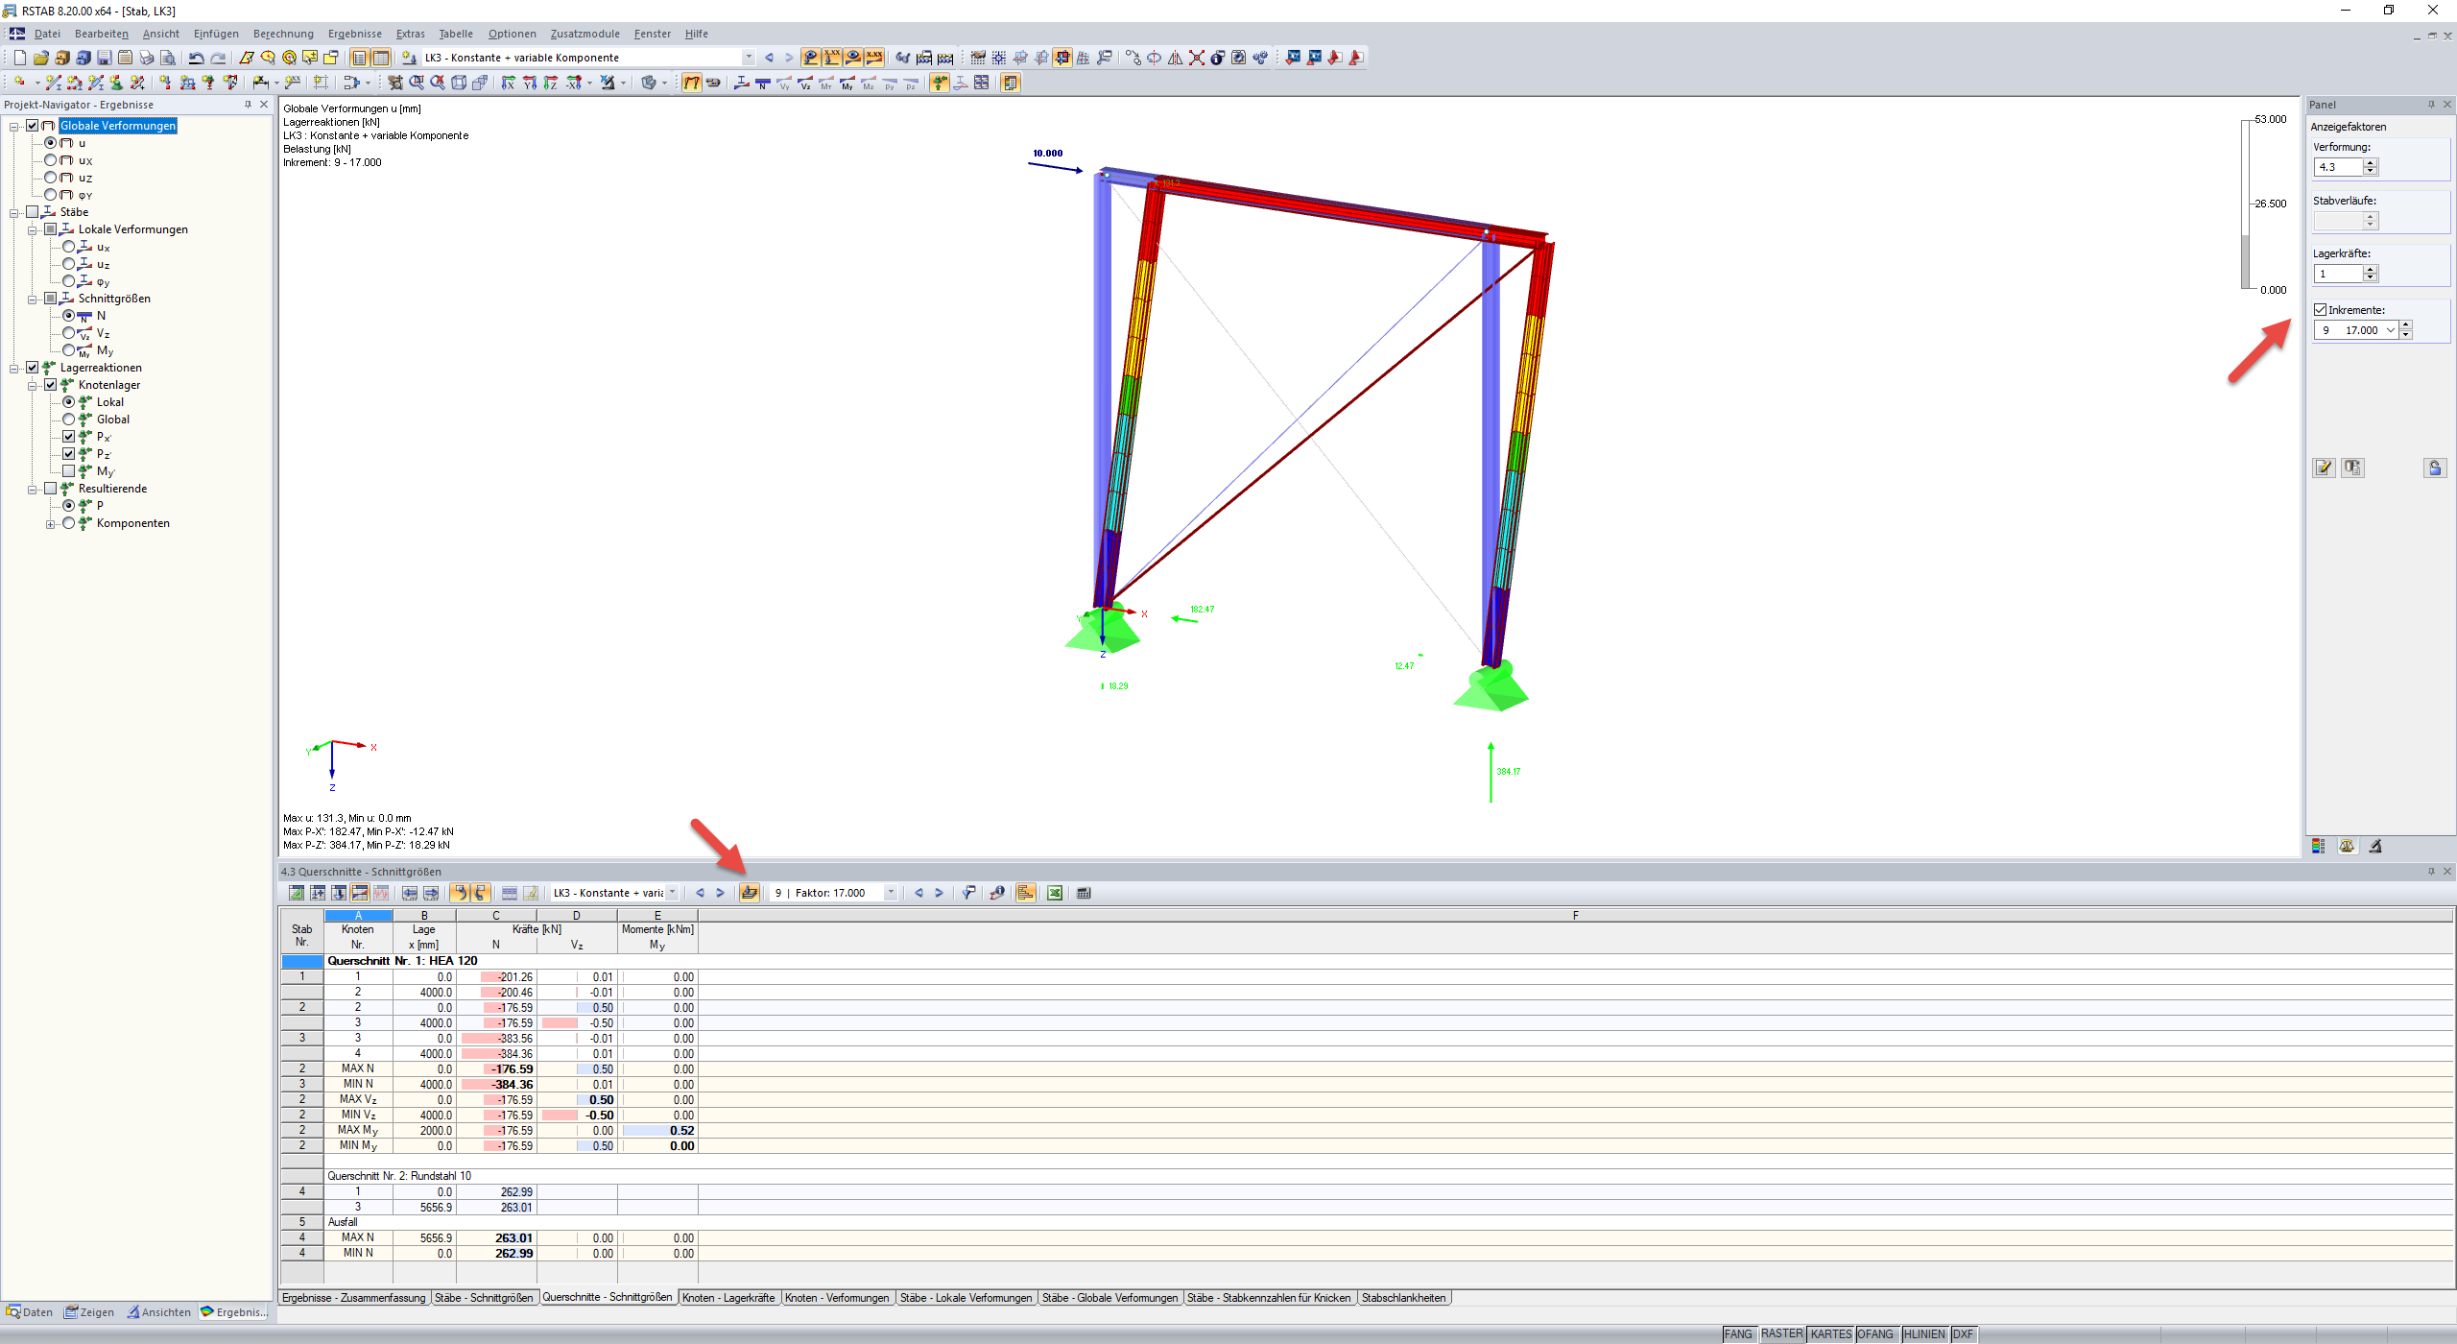Click the Excel export icon in the table toolbar
Image resolution: width=2457 pixels, height=1344 pixels.
click(1054, 893)
